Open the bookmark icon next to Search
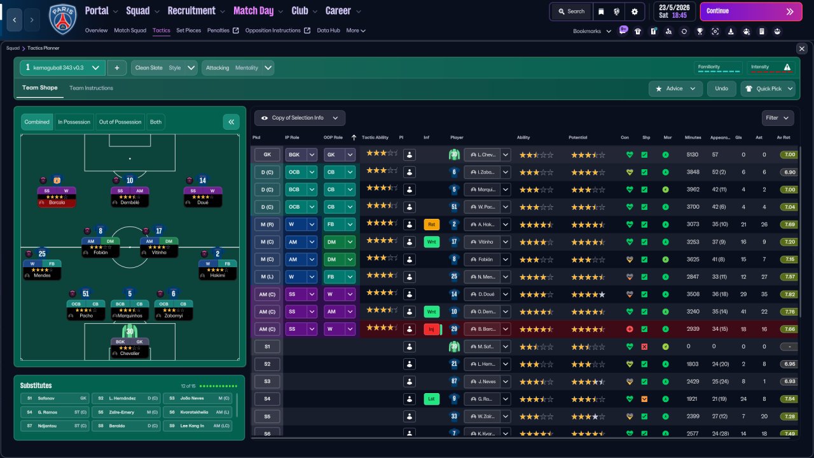 click(601, 11)
